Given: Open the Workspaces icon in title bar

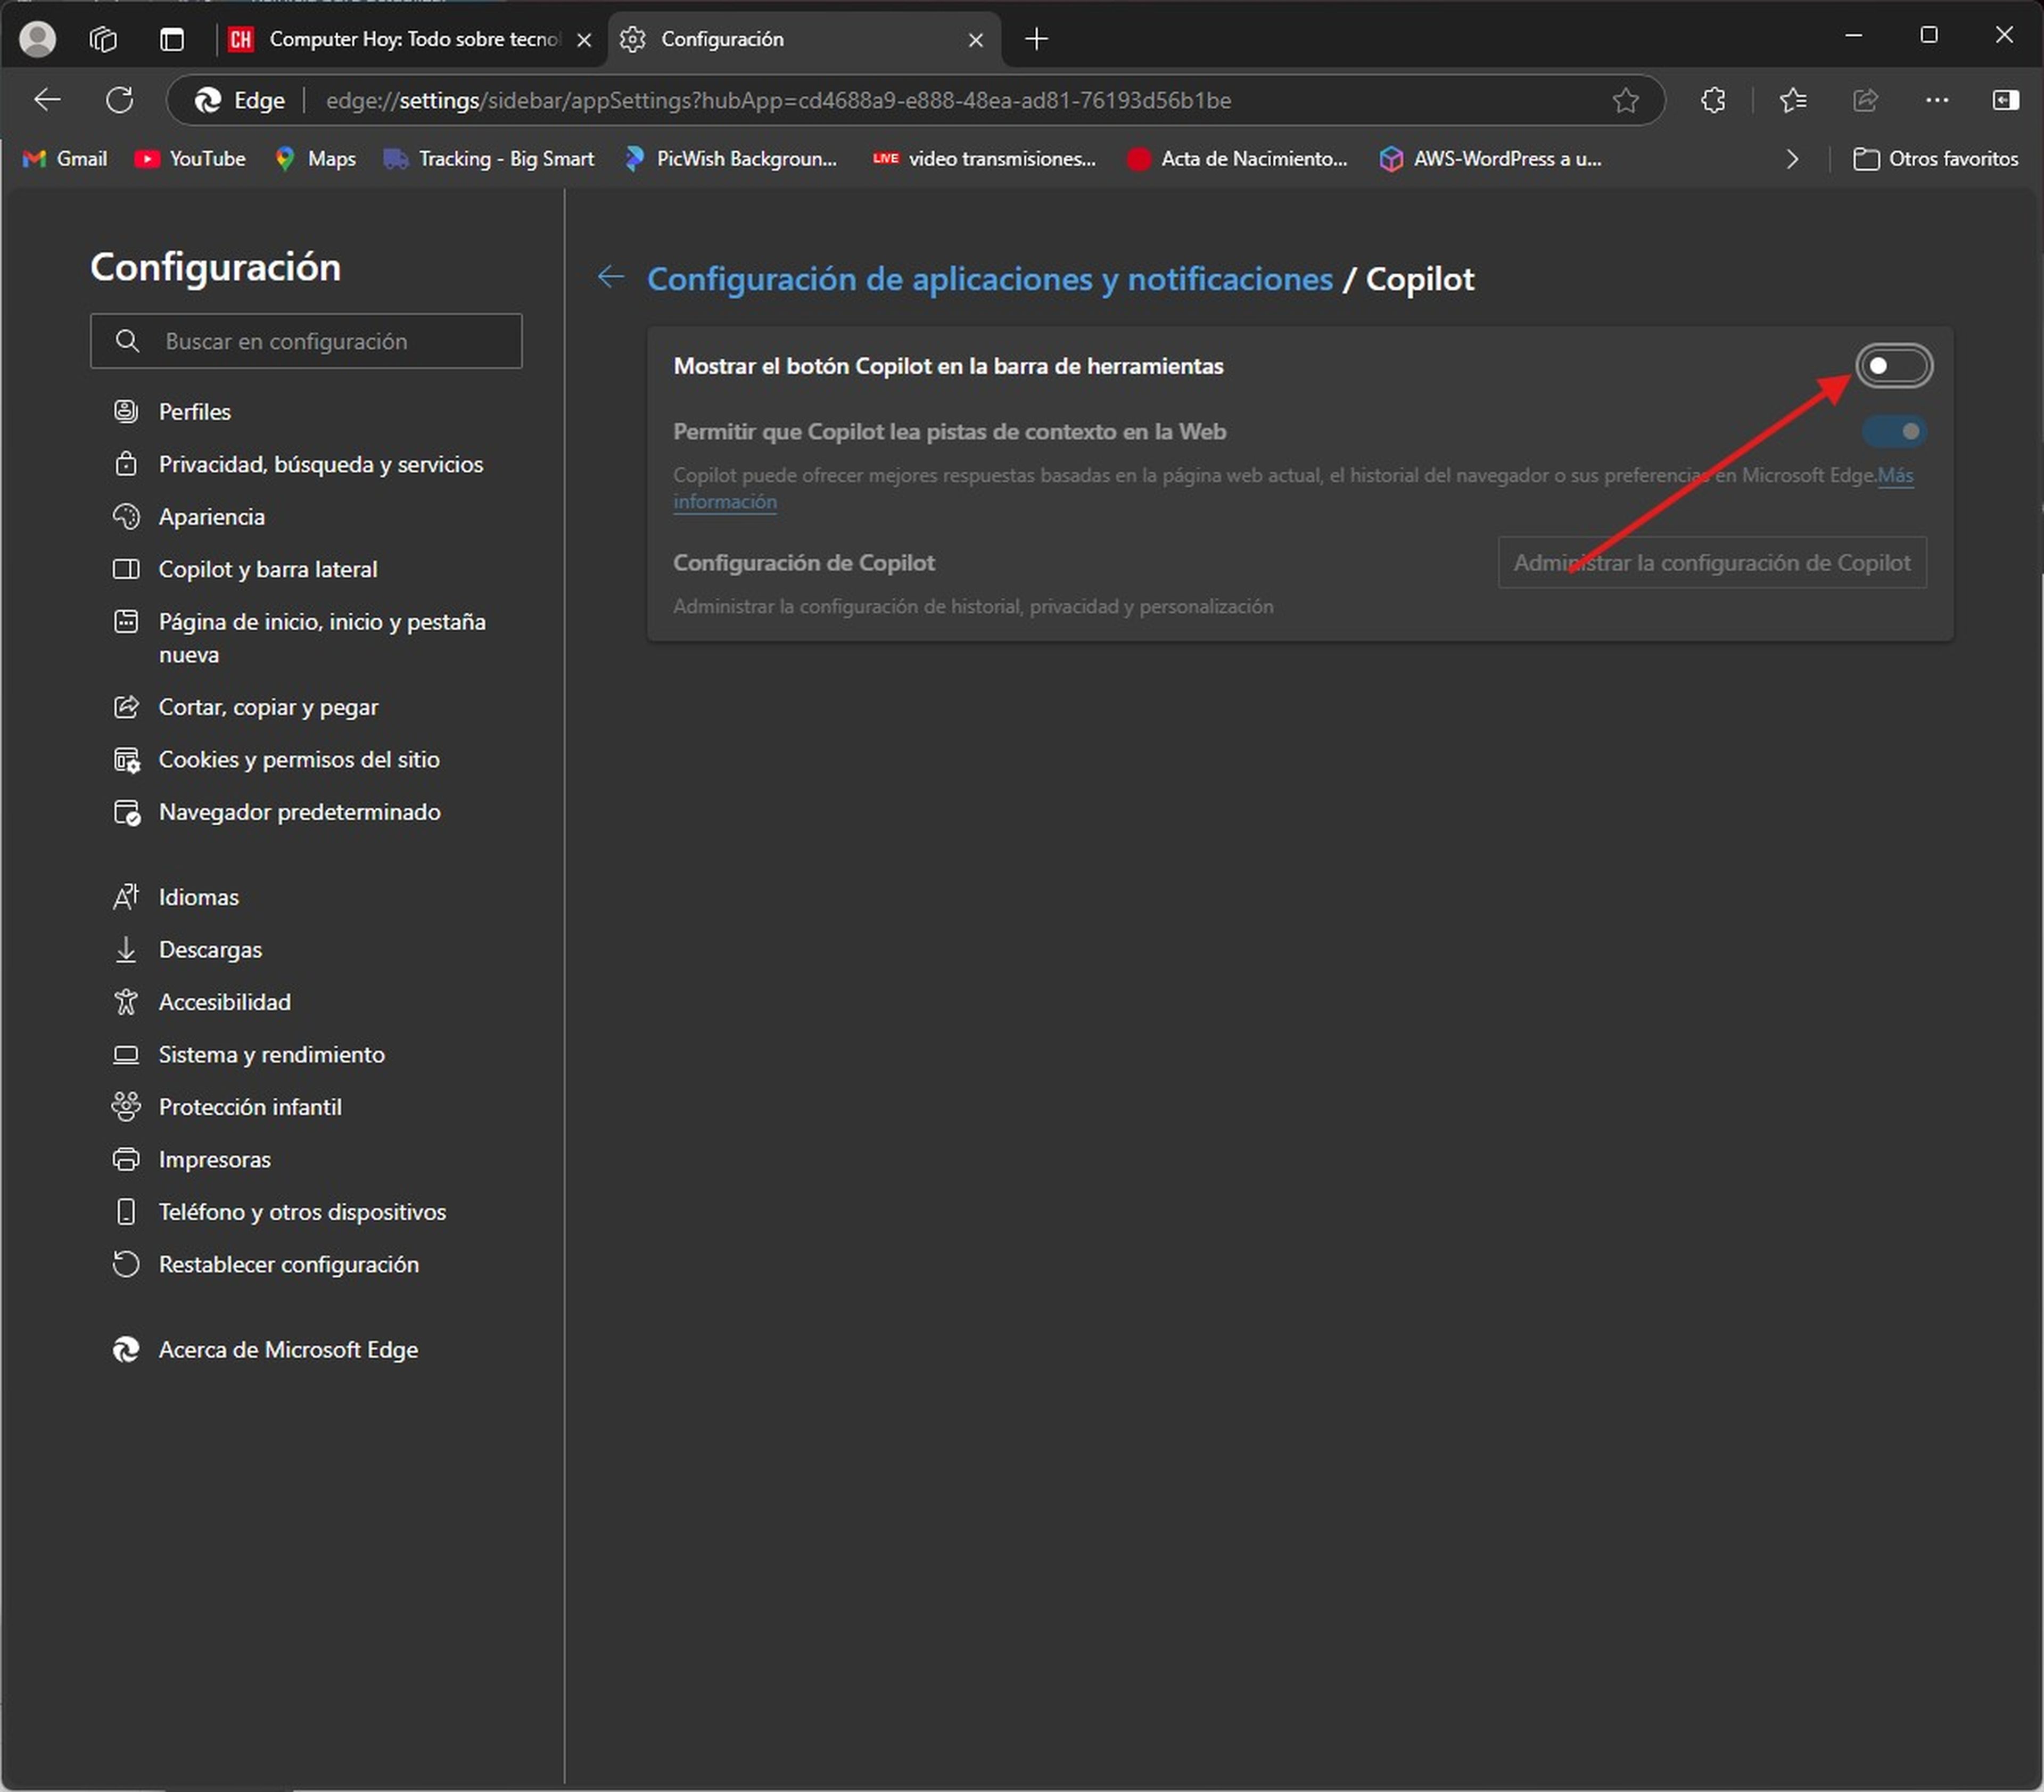Looking at the screenshot, I should 103,39.
